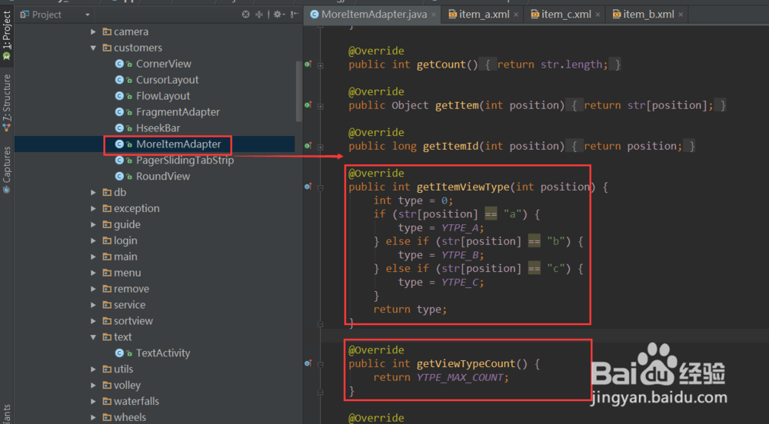
Task: Click the class icon next to FragmentAdapter
Action: (x=119, y=112)
